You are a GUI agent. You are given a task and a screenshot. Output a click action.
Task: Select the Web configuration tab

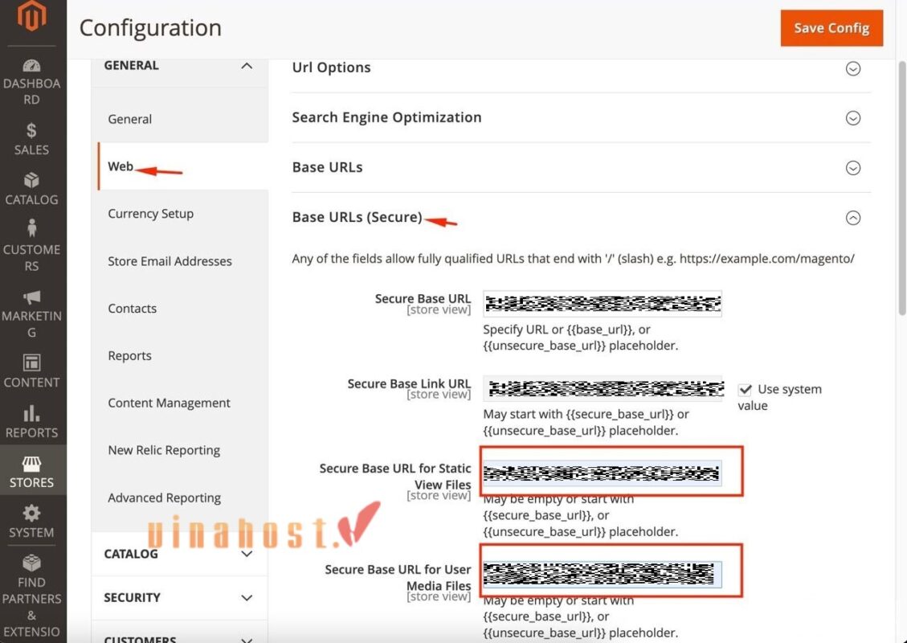coord(121,166)
